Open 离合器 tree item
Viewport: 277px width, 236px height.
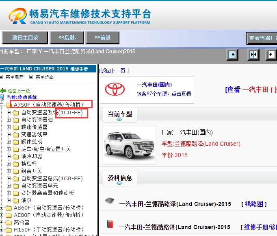[22, 222]
